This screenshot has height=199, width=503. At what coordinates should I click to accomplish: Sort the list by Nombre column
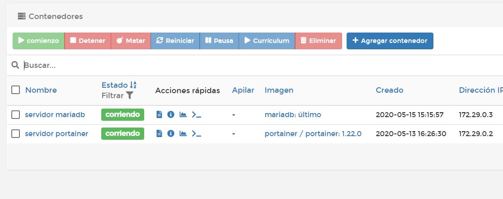click(x=41, y=90)
